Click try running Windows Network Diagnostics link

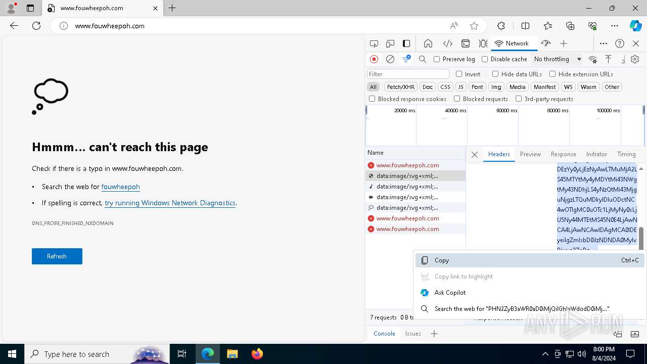tap(170, 203)
